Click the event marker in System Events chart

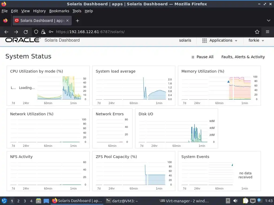pos(232,165)
